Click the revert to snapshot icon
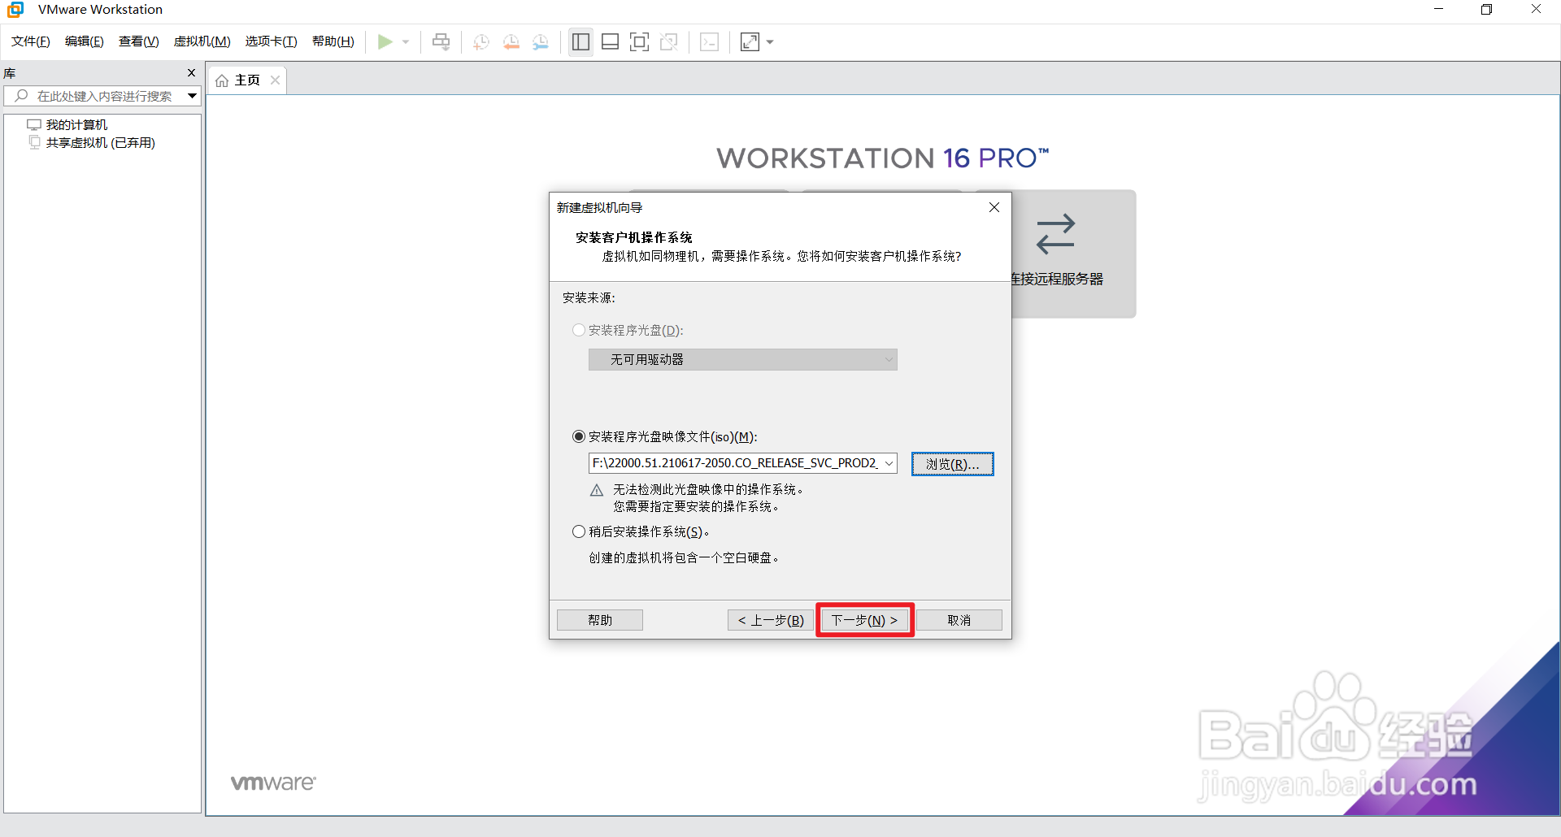Screen dimensions: 1561x837 pos(511,41)
